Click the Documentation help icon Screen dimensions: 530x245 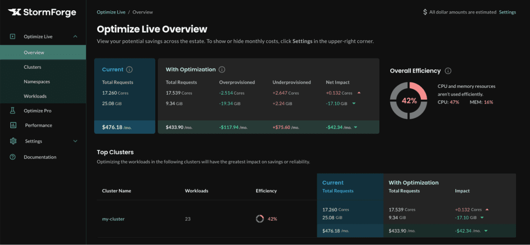13,157
